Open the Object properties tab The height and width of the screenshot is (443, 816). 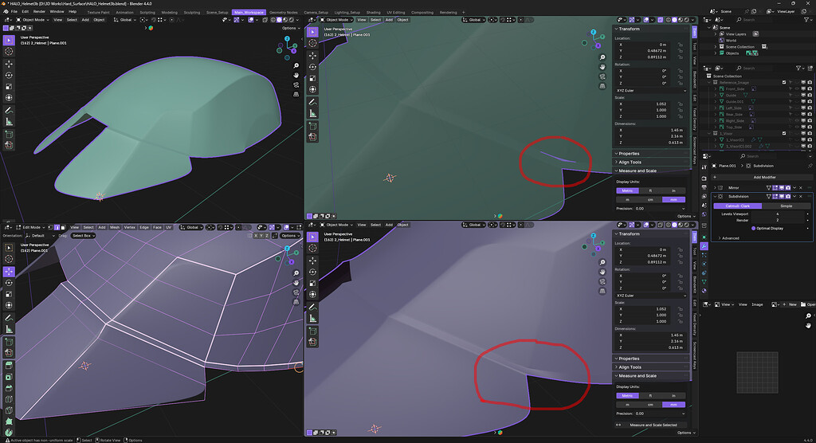(704, 237)
